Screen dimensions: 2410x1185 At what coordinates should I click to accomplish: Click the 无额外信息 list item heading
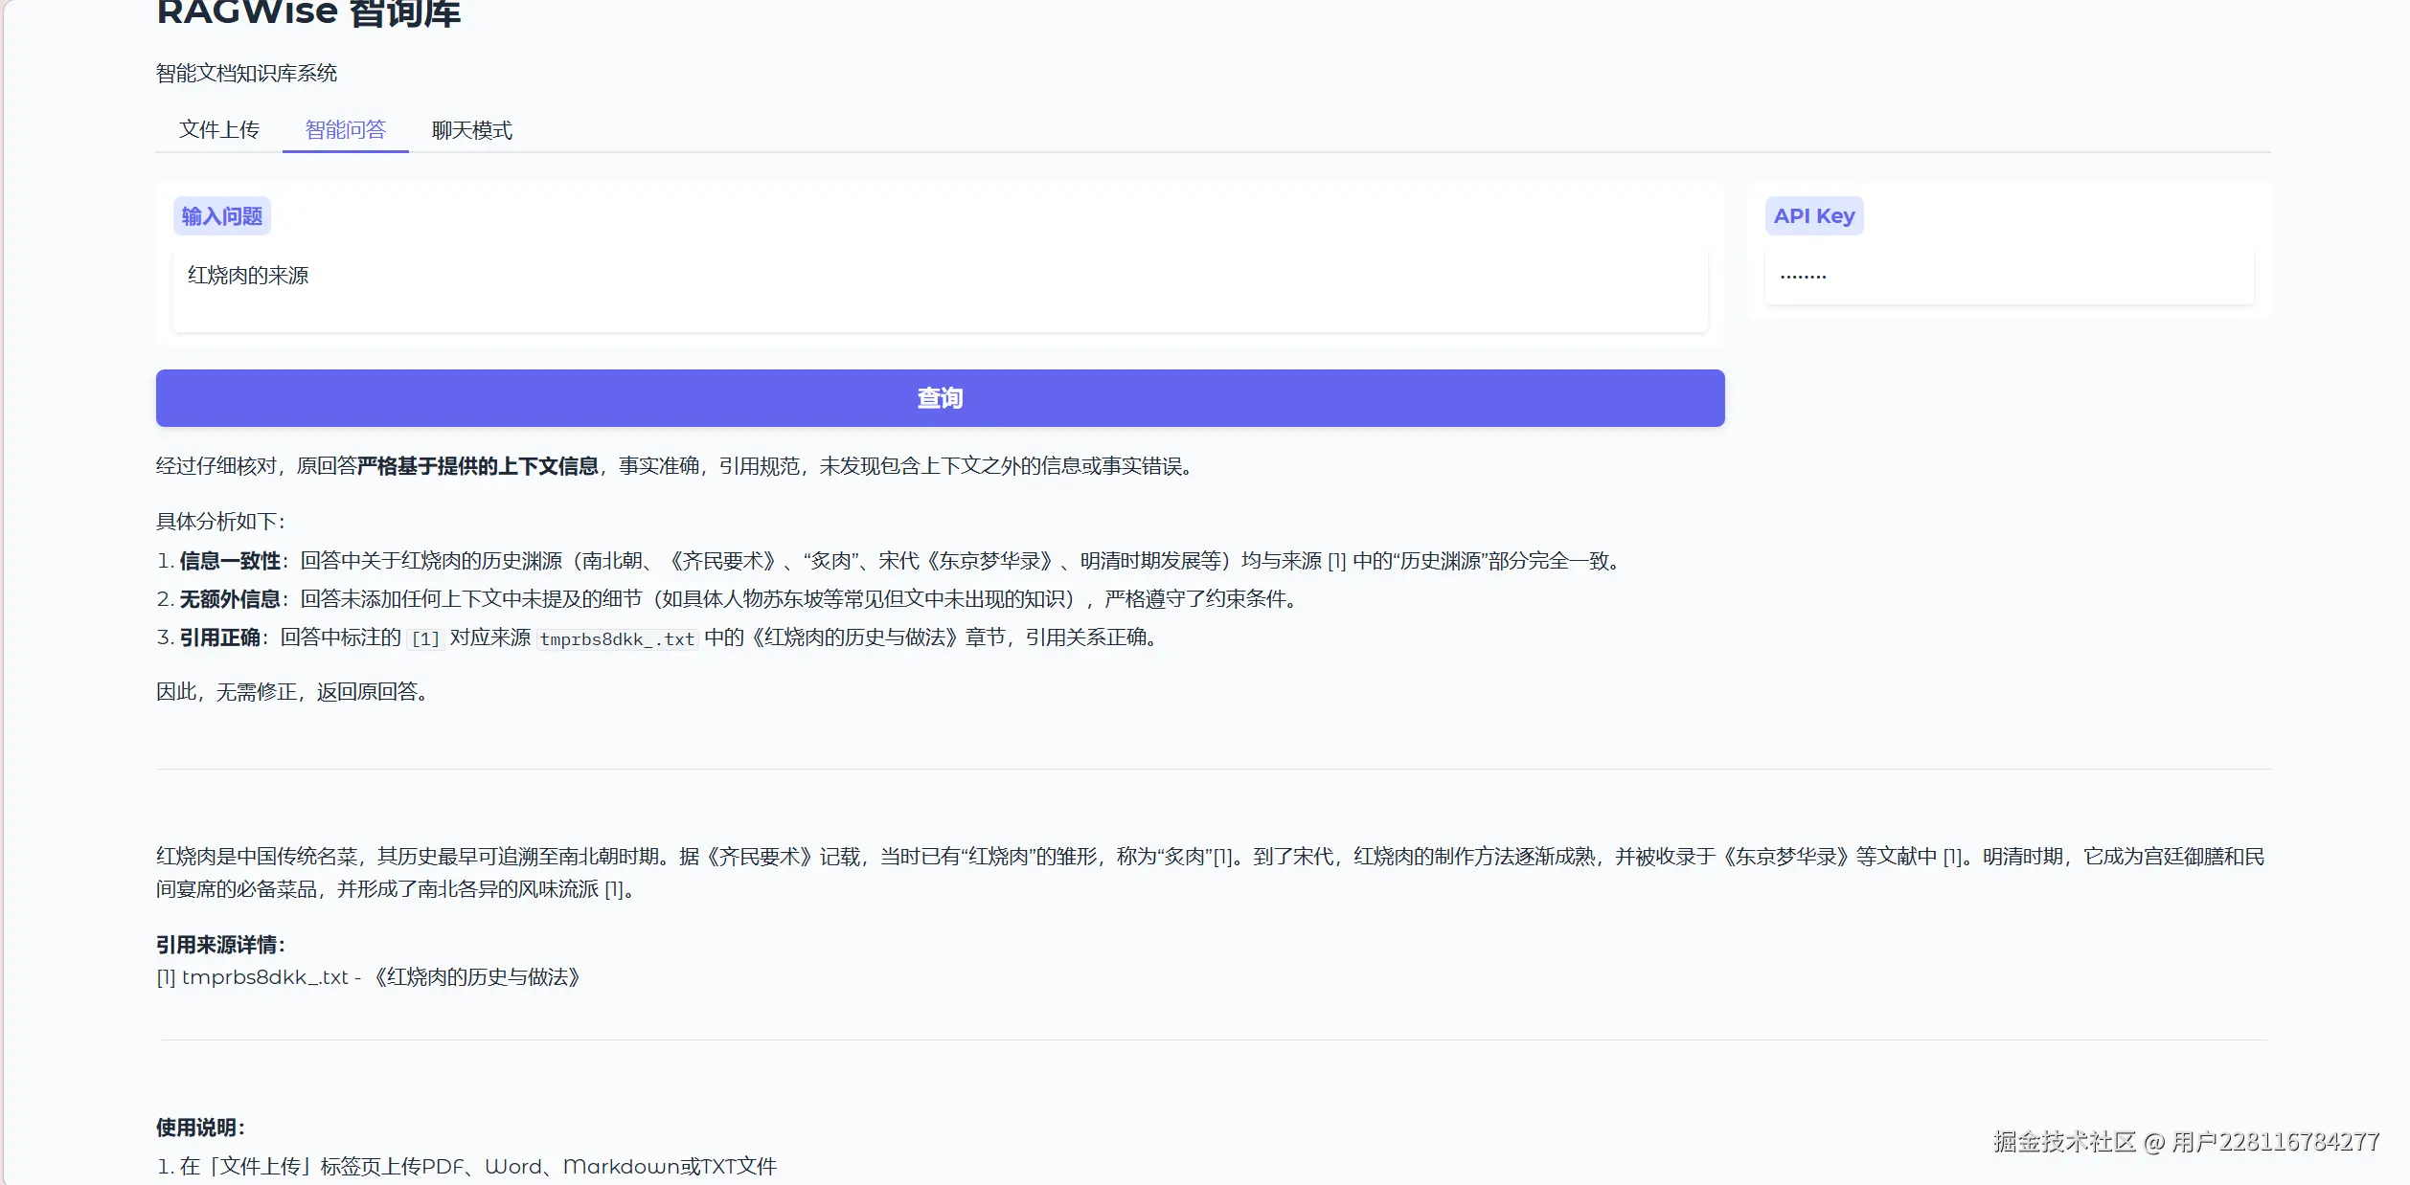pos(230,599)
